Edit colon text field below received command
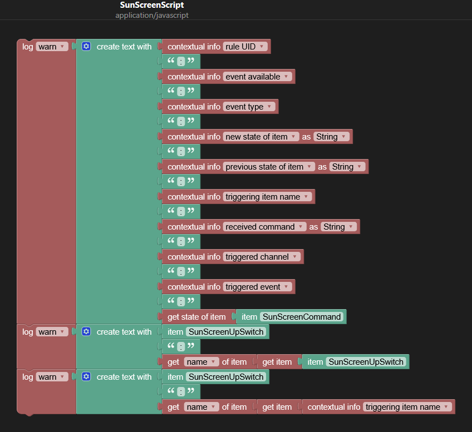472x432 pixels. [x=181, y=242]
